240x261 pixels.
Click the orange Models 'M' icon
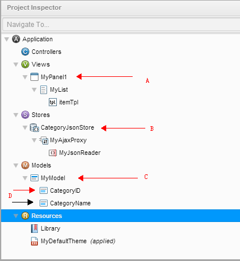(x=25, y=165)
